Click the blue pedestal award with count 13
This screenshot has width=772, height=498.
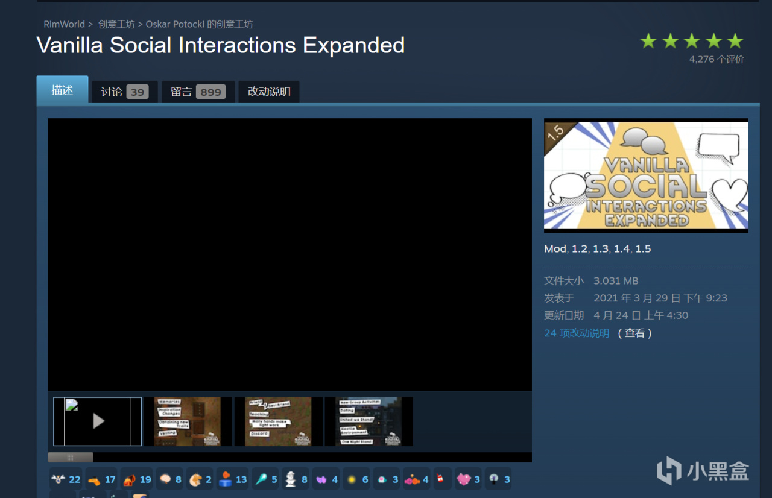pos(232,479)
